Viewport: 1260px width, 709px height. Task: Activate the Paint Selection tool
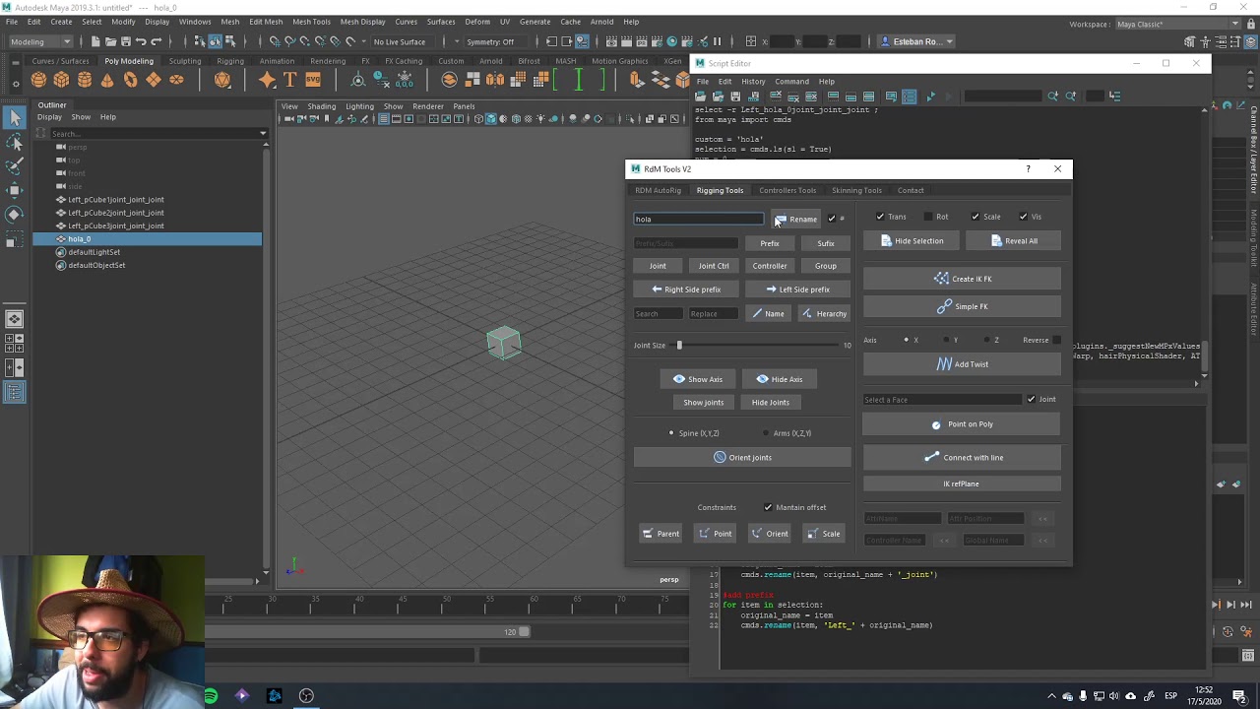15,165
